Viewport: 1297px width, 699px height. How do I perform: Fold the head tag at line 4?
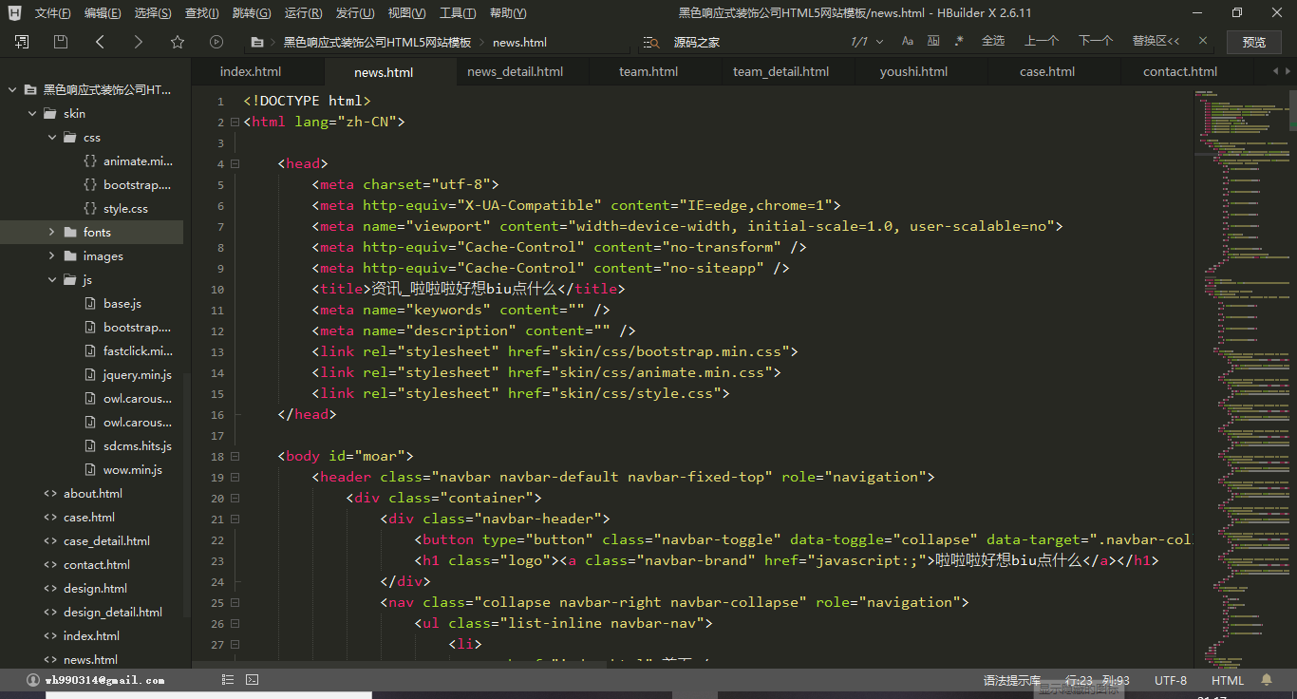coord(235,163)
